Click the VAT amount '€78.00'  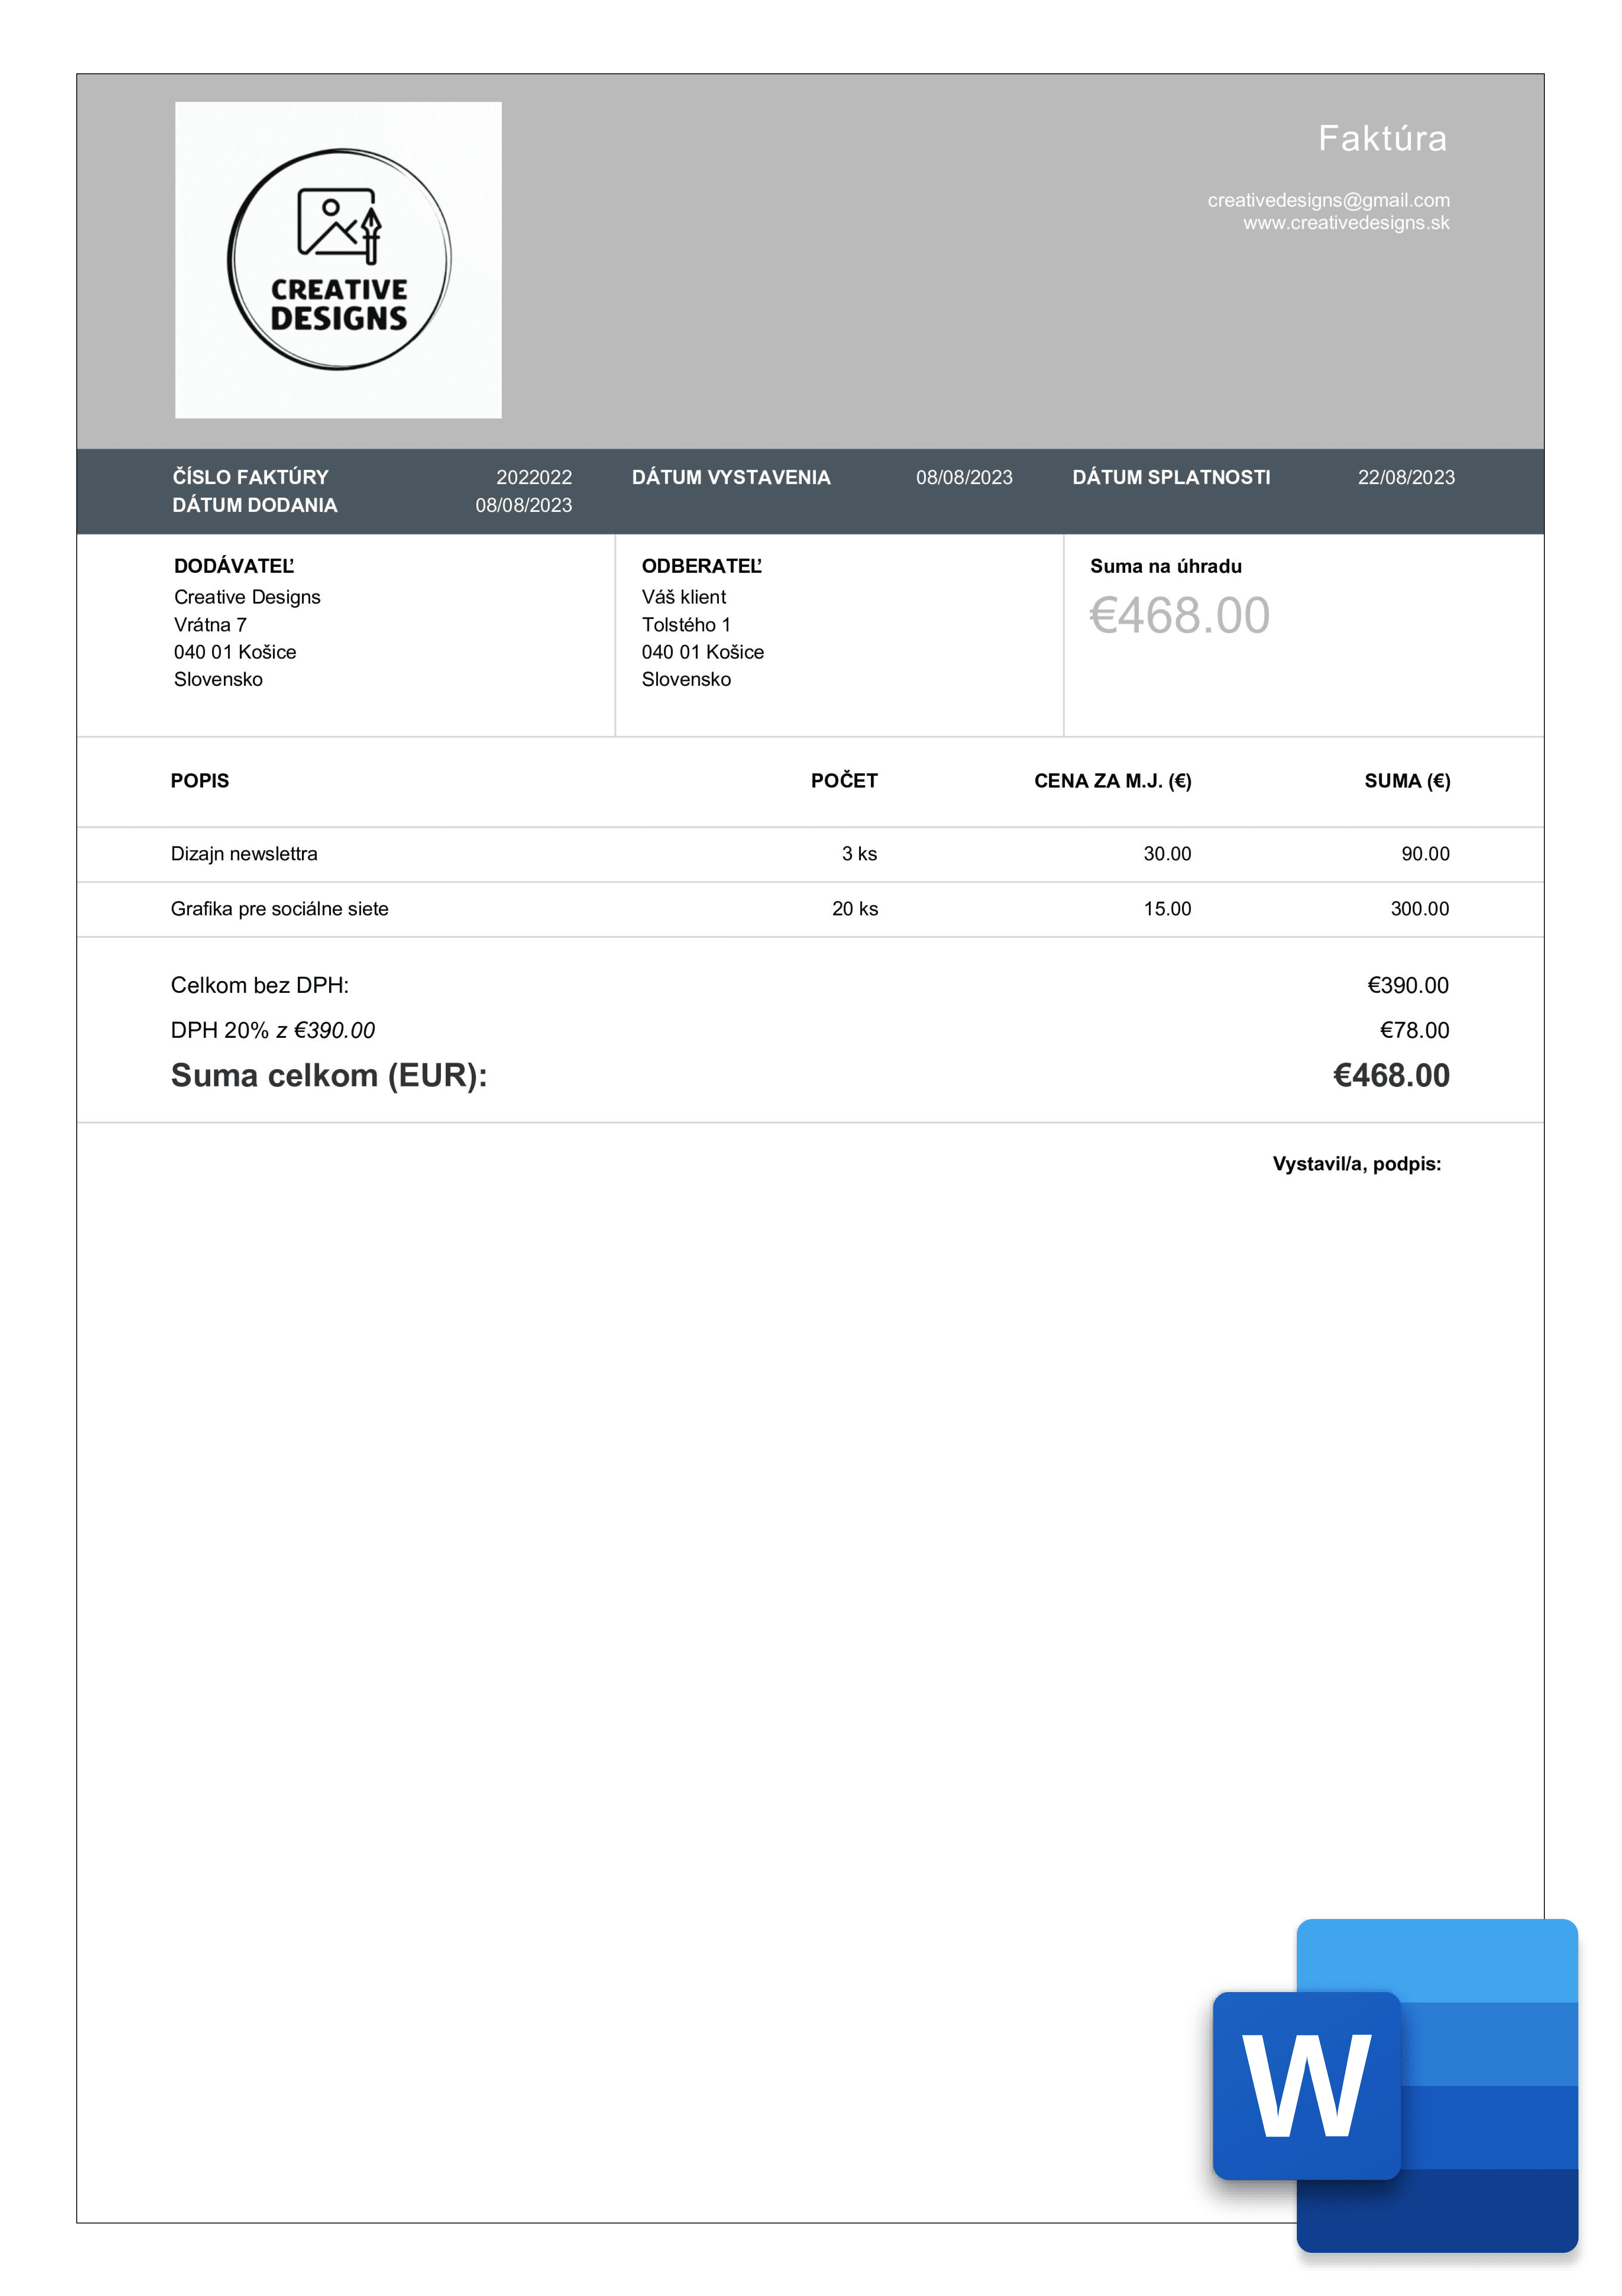pyautogui.click(x=1414, y=1030)
